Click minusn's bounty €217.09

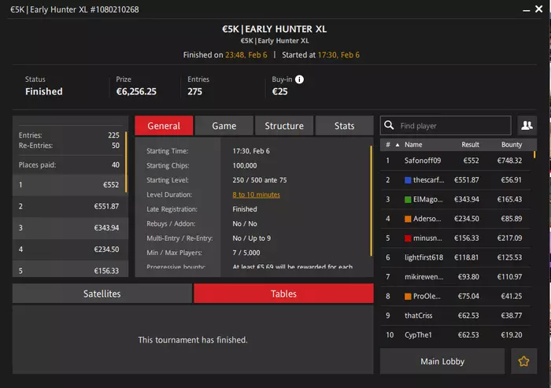[509, 238]
